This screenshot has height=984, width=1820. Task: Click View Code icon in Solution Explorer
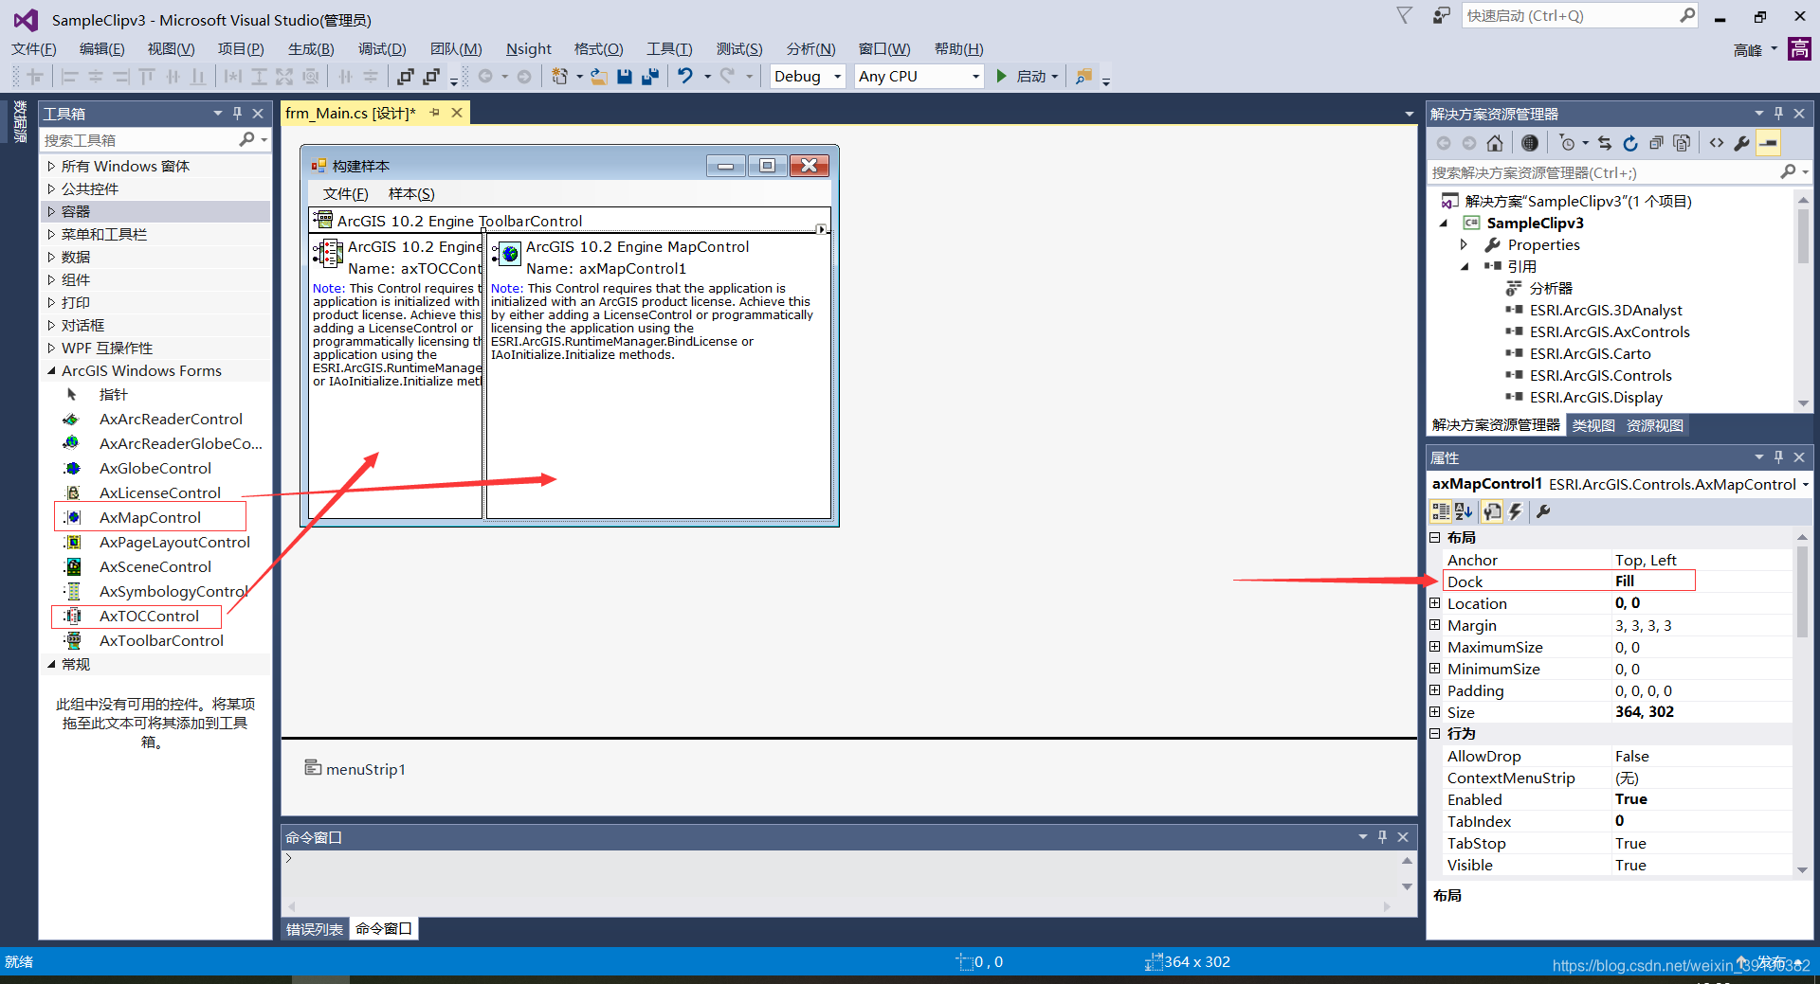coord(1717,143)
